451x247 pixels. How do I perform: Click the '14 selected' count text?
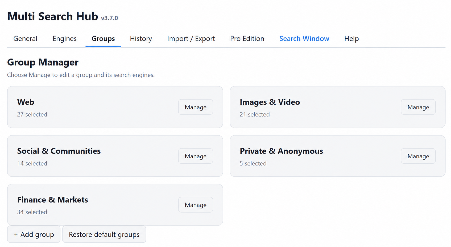(x=32, y=163)
